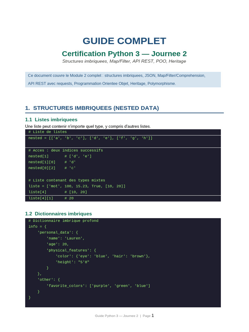Screen dimensions: 249x332
Task: Click heading '1. STRUCTURES IMBRIQUEES (NESTED DATA)'
Action: 92,108
